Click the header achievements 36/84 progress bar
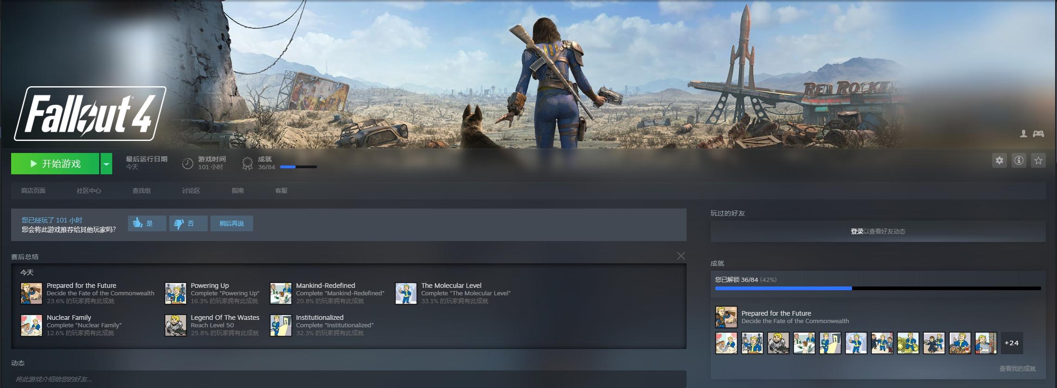Screen dimensions: 1057x388 click(299, 167)
